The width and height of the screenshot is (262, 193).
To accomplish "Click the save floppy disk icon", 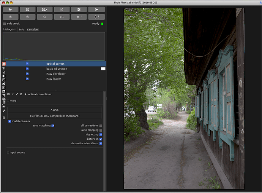I will [28, 9].
